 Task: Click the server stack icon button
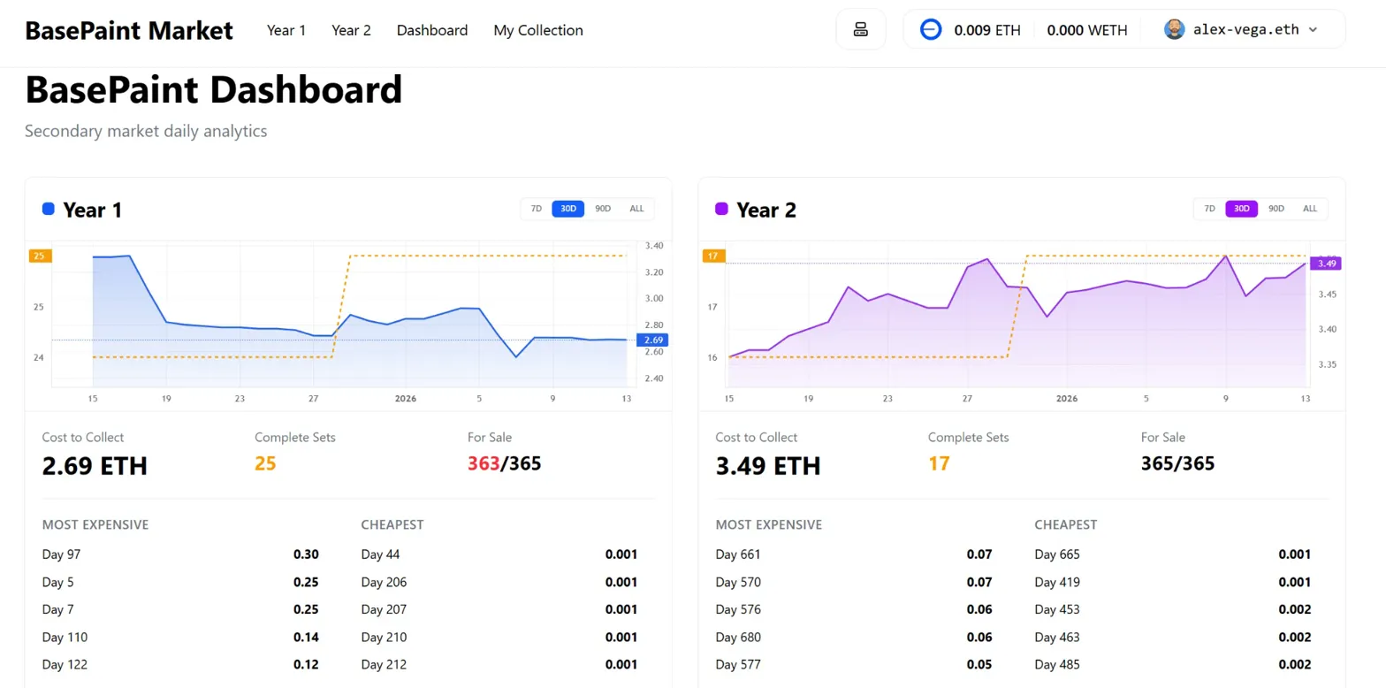[861, 29]
